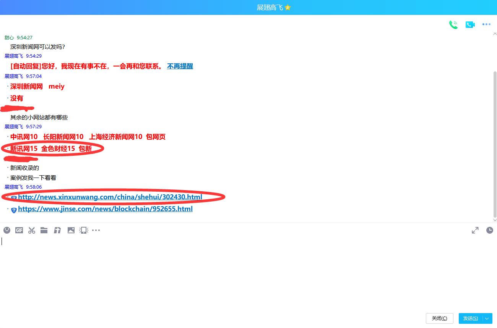497x328 pixels.
Task: Expand the input box to full size
Action: tap(475, 230)
